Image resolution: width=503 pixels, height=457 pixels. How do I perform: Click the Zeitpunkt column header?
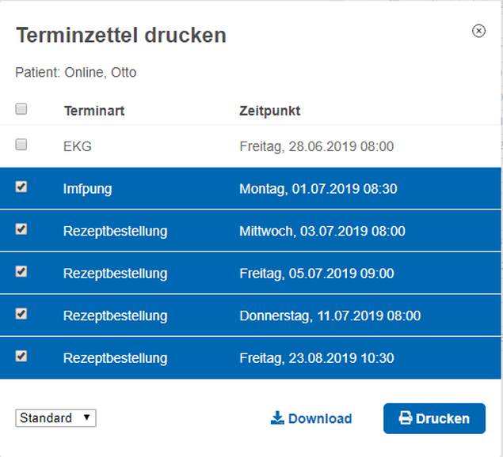[270, 111]
